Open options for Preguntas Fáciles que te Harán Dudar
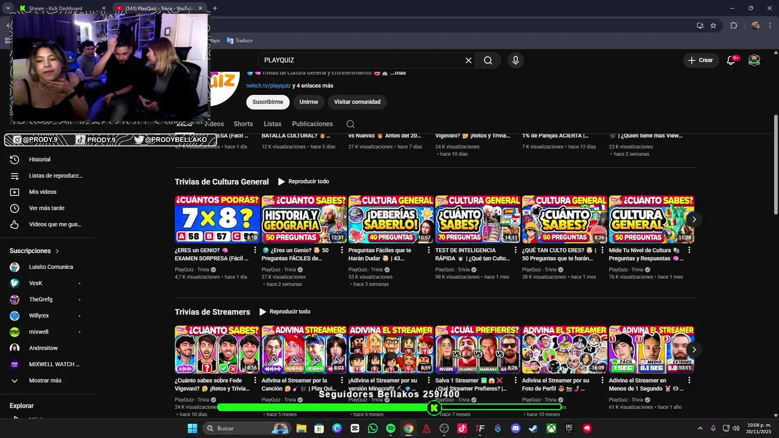The height and width of the screenshot is (438, 779). click(429, 250)
